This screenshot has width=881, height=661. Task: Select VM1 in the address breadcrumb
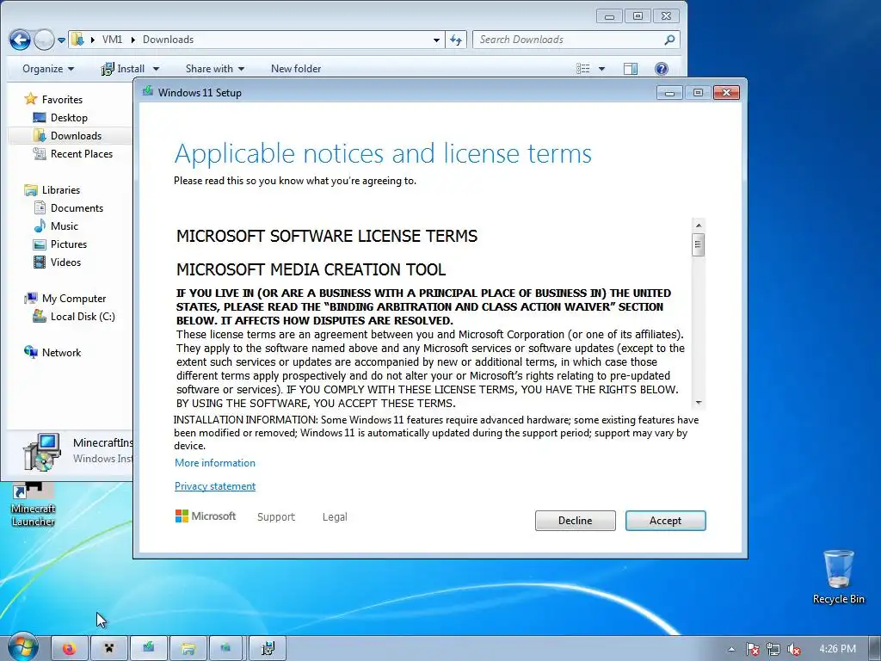click(x=112, y=40)
